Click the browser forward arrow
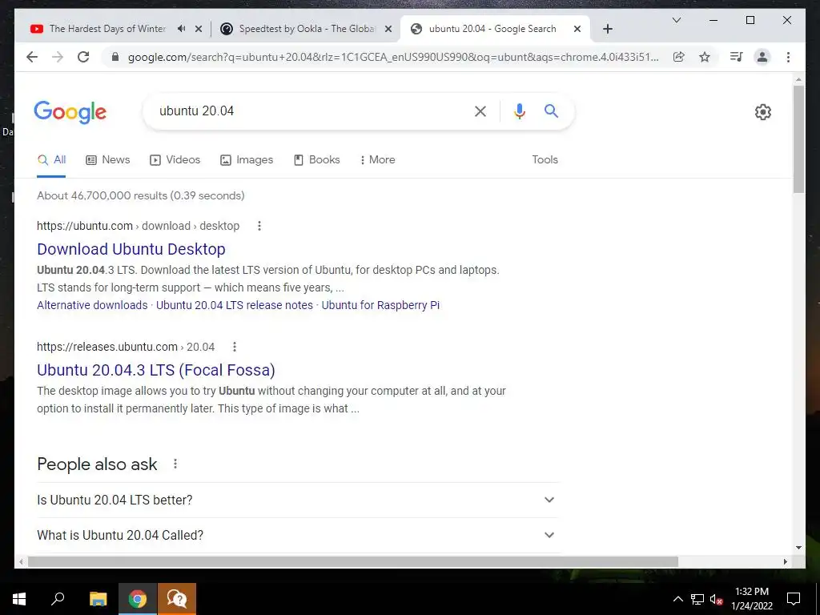The width and height of the screenshot is (820, 615). click(58, 57)
